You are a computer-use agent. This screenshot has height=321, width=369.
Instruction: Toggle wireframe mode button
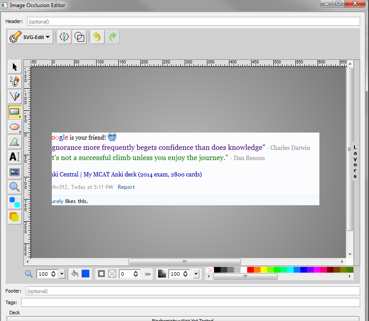pos(79,37)
